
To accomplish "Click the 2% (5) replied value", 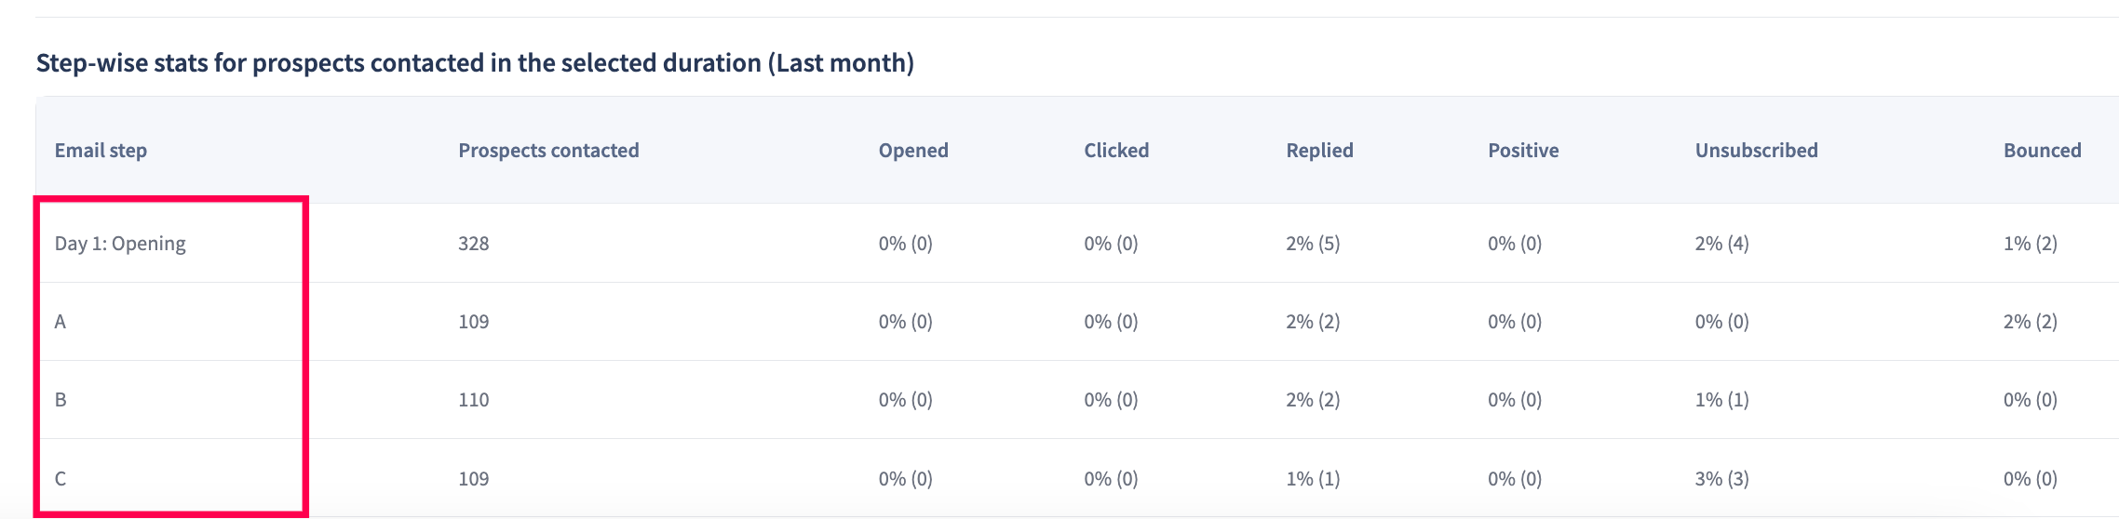I will coord(1313,244).
